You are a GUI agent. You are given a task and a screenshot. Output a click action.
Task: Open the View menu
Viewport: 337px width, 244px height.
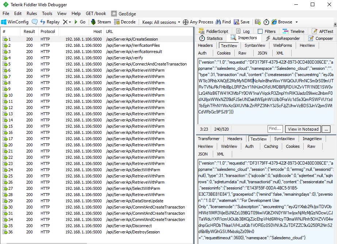tap(62, 14)
